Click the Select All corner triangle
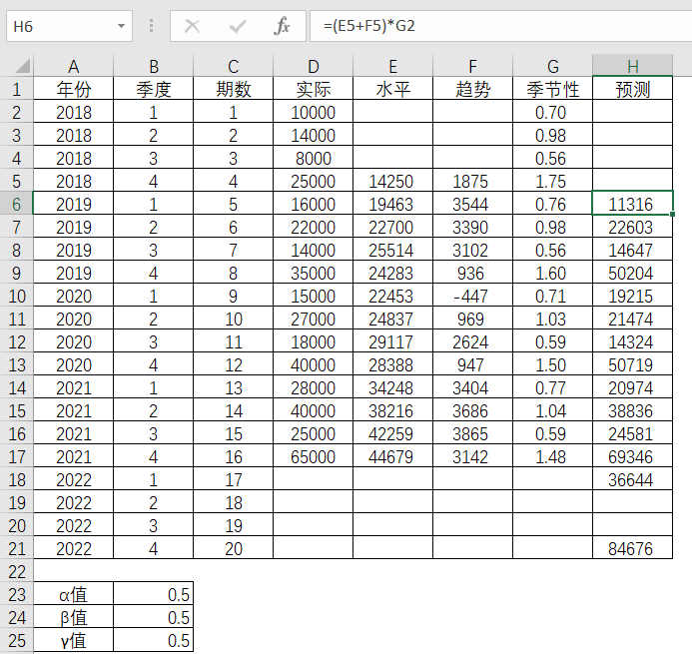Image resolution: width=692 pixels, height=654 pixels. coord(17,67)
